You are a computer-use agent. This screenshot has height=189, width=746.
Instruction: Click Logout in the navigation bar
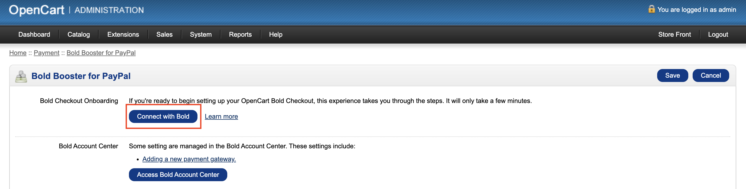(x=718, y=34)
